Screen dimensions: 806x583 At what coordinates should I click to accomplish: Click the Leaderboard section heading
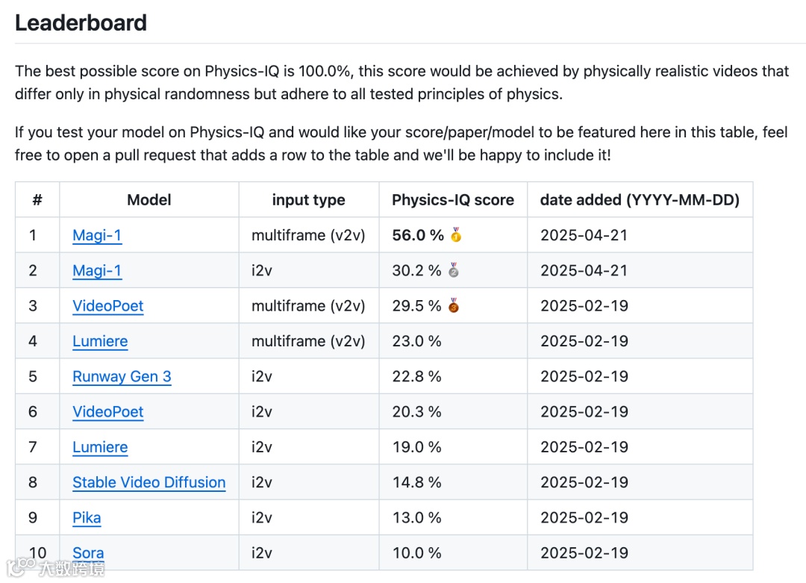81,22
